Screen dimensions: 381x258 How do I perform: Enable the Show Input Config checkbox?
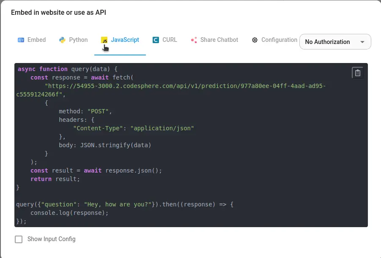tap(19, 239)
